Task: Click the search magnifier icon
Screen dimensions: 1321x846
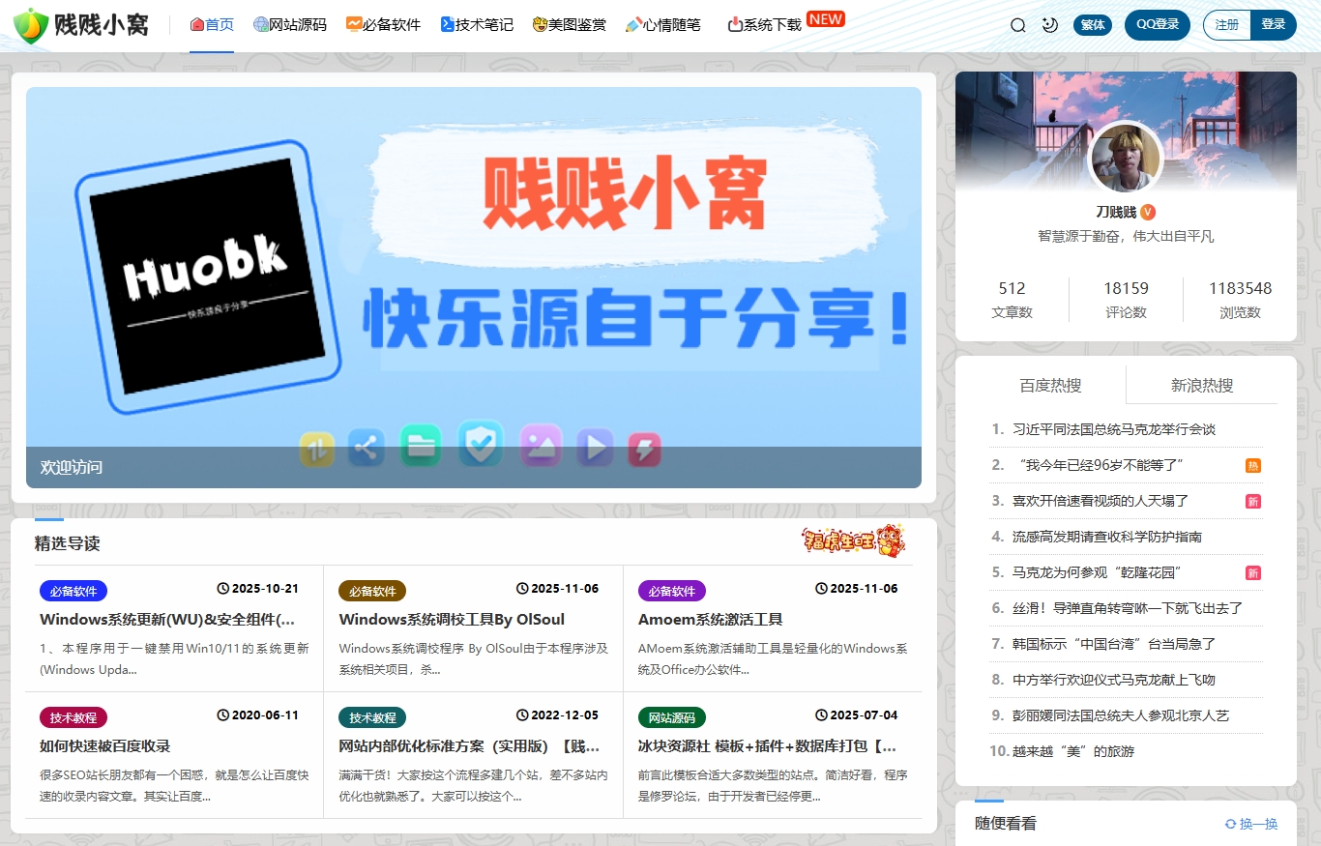Action: [x=1016, y=25]
